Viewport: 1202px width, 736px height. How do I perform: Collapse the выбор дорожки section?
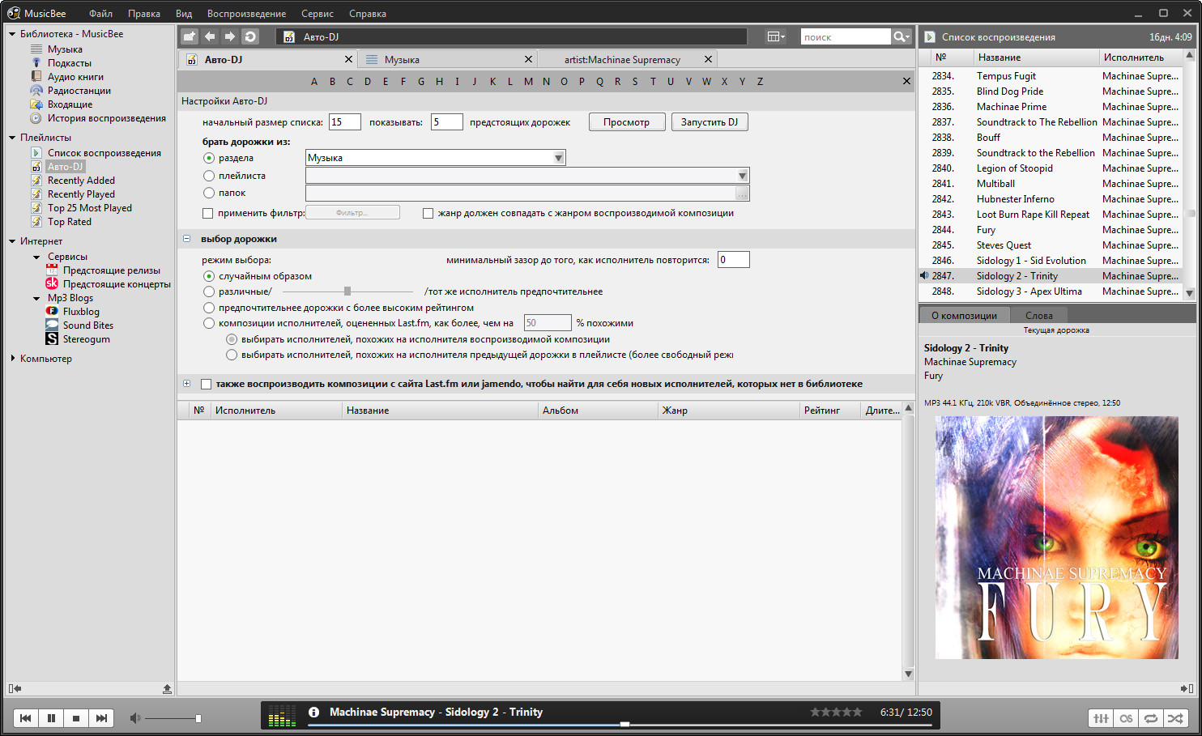(186, 239)
